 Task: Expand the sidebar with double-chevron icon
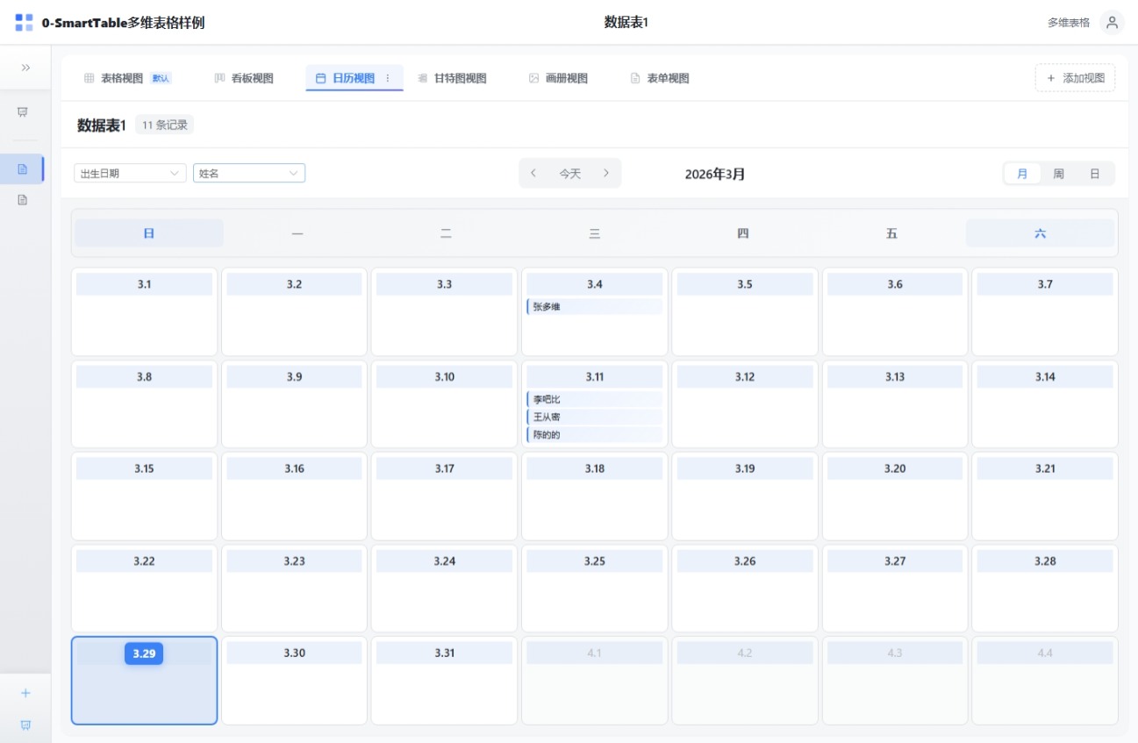[x=25, y=68]
